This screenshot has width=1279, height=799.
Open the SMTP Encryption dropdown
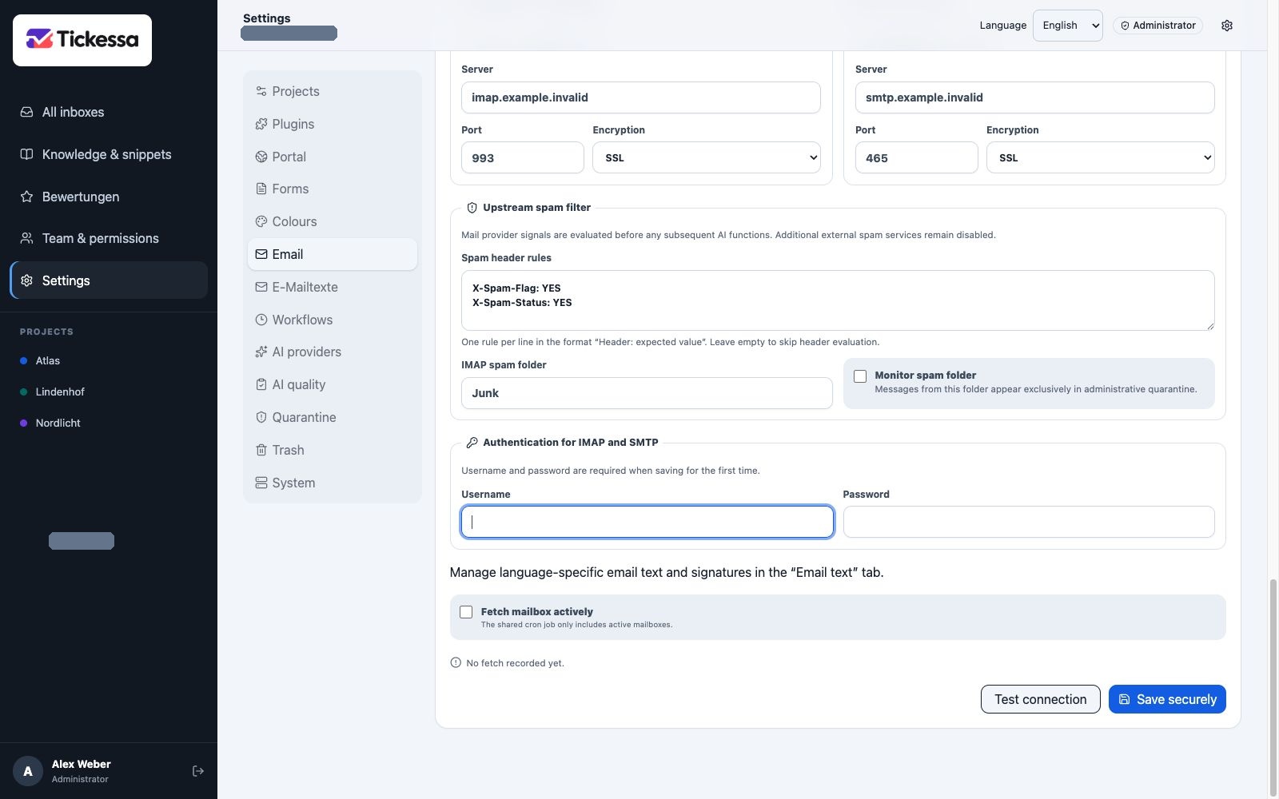[x=1100, y=157]
